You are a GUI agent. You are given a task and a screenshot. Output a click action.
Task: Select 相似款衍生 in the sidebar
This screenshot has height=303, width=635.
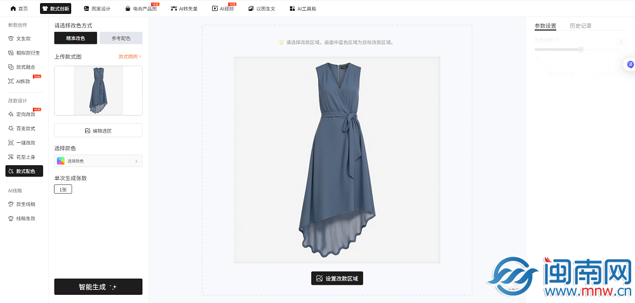pos(27,53)
